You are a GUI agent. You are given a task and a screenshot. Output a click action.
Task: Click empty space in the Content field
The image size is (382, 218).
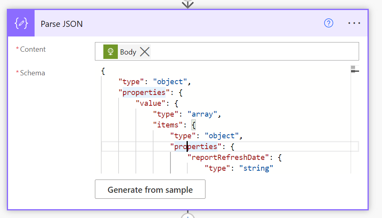point(253,52)
